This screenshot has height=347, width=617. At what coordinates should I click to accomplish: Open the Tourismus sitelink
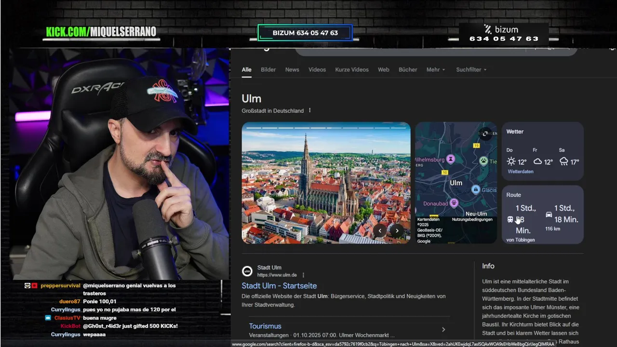click(265, 326)
